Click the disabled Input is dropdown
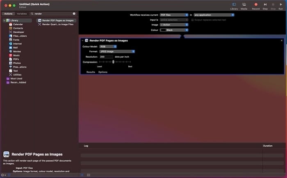 pyautogui.click(x=174, y=20)
